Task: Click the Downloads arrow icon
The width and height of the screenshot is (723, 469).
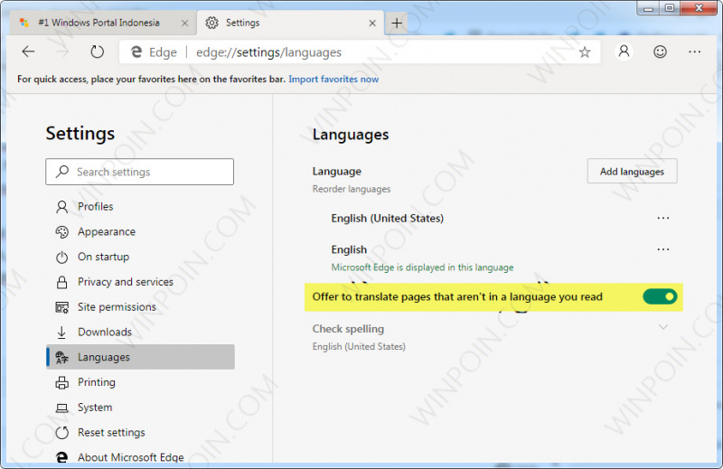Action: coord(61,332)
